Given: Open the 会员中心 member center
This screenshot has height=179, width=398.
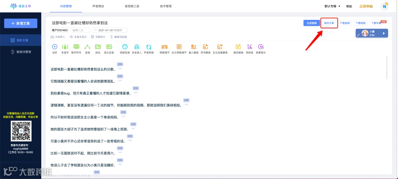Looking at the screenshot, I should pyautogui.click(x=366, y=6).
